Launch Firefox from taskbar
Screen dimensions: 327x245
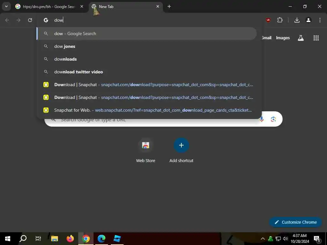point(70,239)
